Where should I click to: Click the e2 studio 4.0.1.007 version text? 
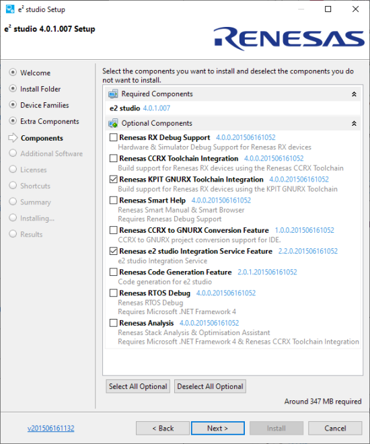156,108
